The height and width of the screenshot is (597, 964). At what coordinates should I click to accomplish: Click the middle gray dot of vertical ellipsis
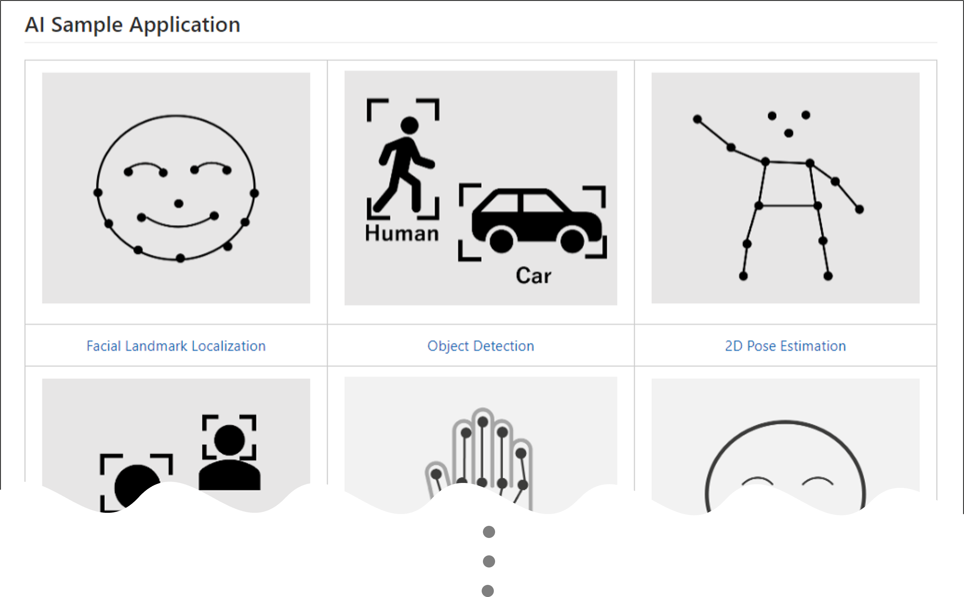[x=489, y=561]
